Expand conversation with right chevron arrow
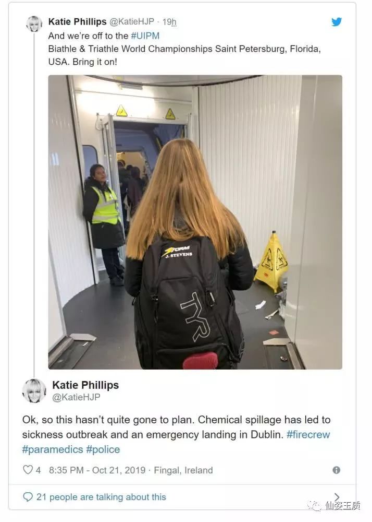The image size is (372, 522). tap(337, 497)
